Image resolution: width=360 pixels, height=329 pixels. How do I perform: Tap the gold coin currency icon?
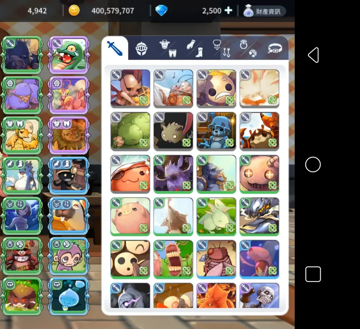74,10
